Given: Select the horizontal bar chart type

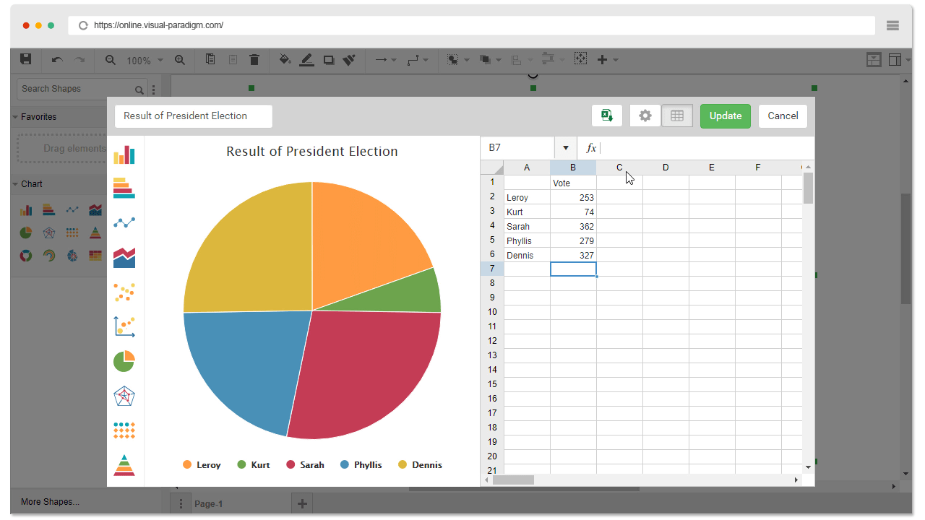Looking at the screenshot, I should tap(124, 188).
